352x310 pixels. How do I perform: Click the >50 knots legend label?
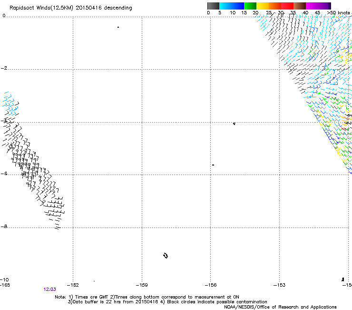tap(338, 13)
